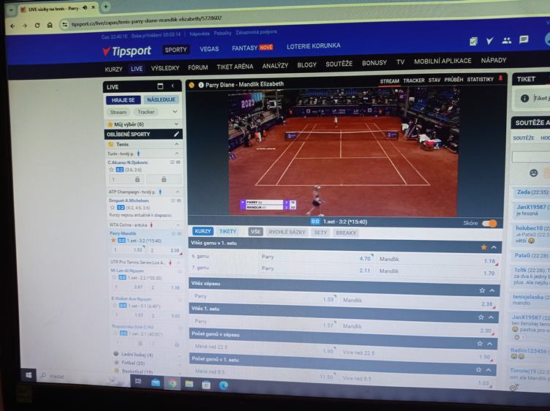The height and width of the screenshot is (411, 550).
Task: Filter markets by BREAKY
Action: (x=345, y=233)
